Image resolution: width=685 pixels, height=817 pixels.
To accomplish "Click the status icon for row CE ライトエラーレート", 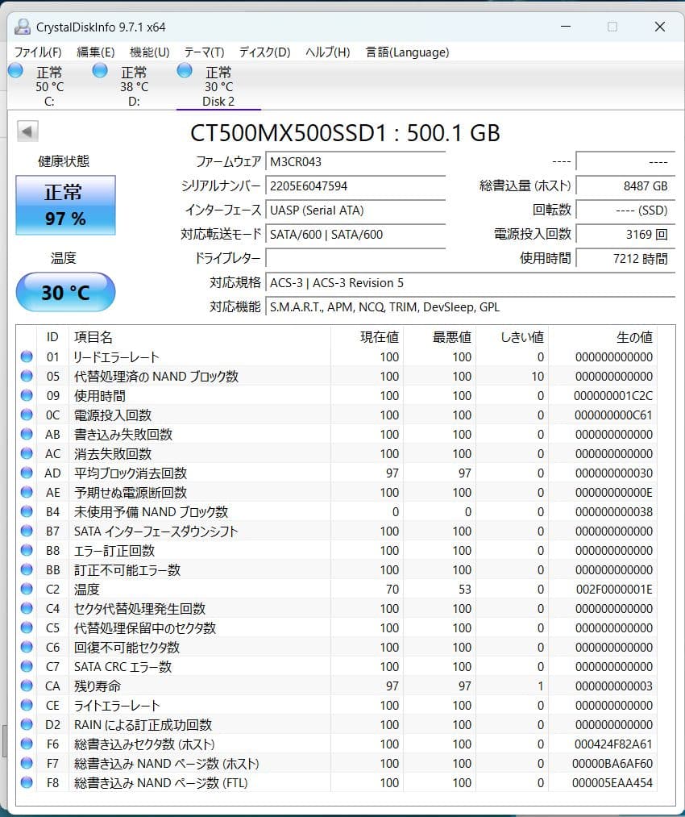I will click(x=27, y=706).
